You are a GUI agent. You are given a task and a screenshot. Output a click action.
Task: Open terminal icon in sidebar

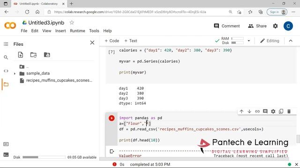6,154
